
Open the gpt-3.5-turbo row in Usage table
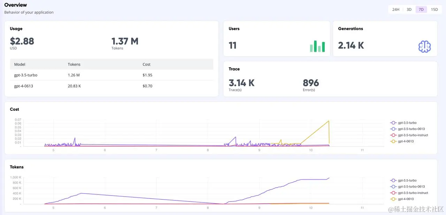(26, 75)
